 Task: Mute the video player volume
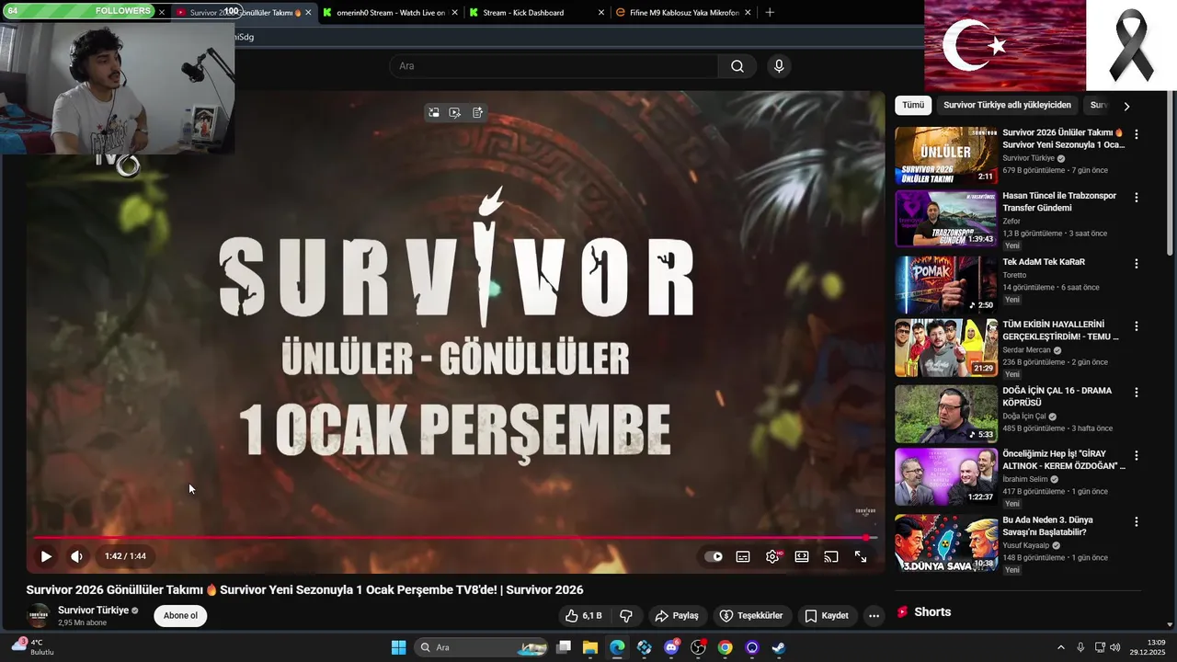tap(76, 556)
